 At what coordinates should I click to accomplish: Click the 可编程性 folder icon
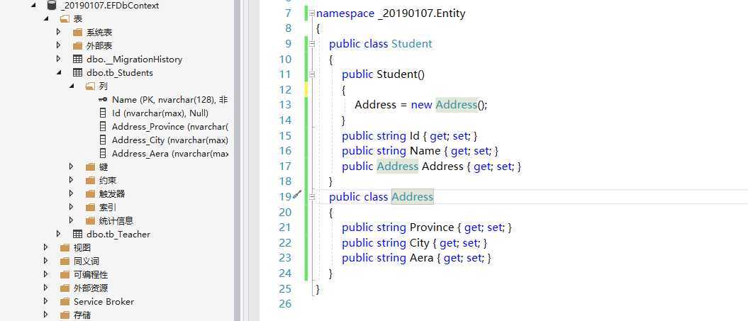(65, 274)
